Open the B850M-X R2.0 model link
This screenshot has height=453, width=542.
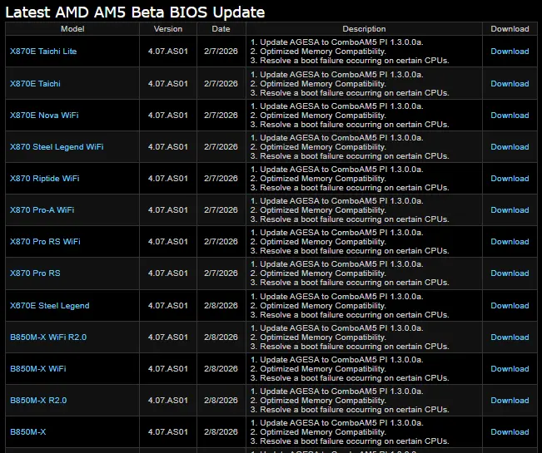[38, 400]
